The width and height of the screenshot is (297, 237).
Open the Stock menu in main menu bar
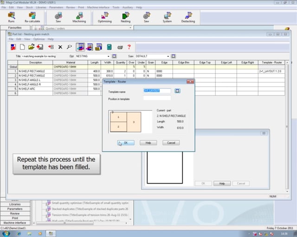pos(29,7)
